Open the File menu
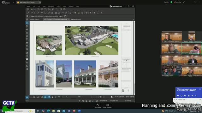This screenshot has height=113, width=202. [x=34, y=6]
